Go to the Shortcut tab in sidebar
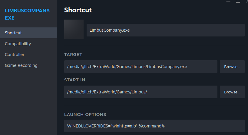 [13, 33]
